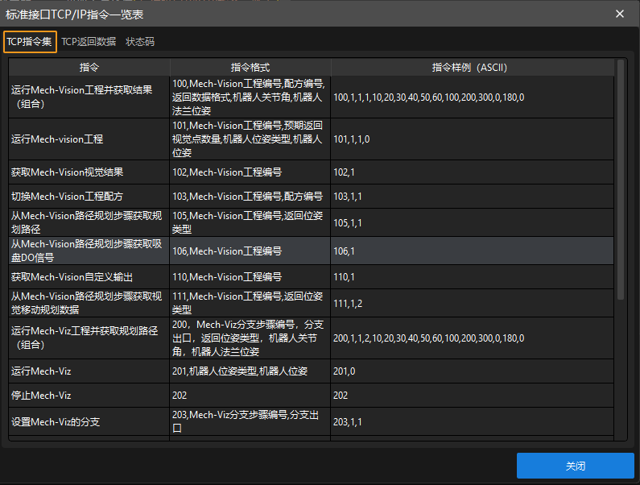Click the 切换Mech-Vision工程配方 cell
640x485 pixels.
click(89, 197)
